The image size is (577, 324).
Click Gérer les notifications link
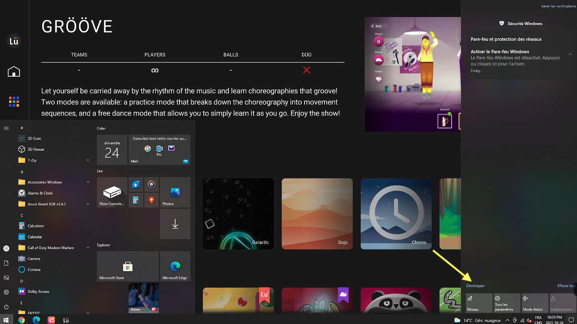coord(558,6)
